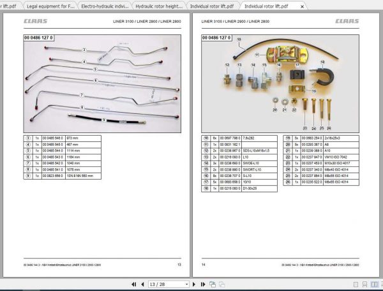The height and width of the screenshot is (291, 383).
Task: Click the page number 14 in the footer
Action: 204,265
